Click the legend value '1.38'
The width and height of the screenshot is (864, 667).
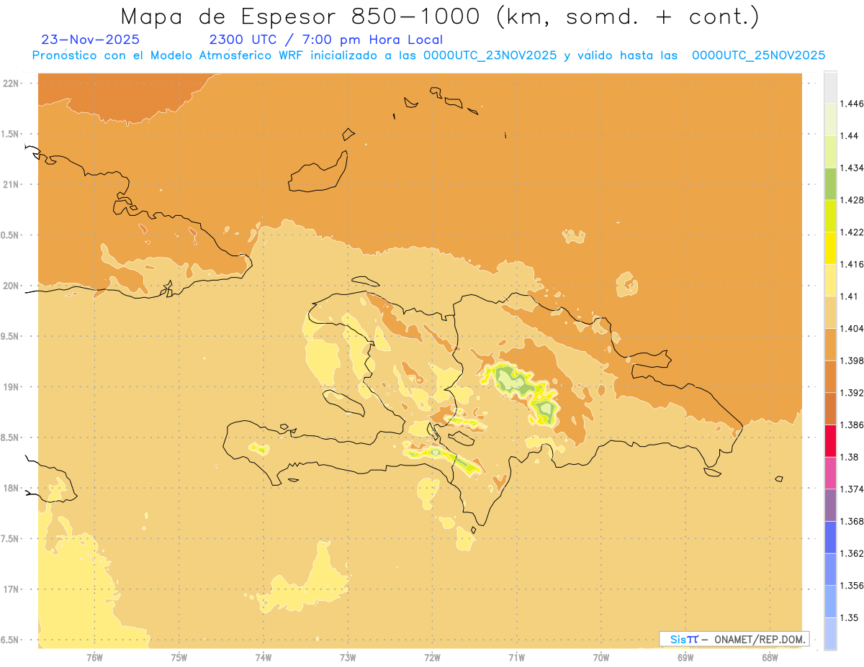coord(850,457)
